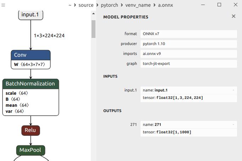Click 'pytorch' in the path breadcrumb
The width and height of the screenshot is (242, 161).
109,5
